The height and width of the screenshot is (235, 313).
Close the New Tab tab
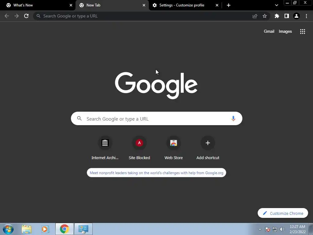coord(144,5)
